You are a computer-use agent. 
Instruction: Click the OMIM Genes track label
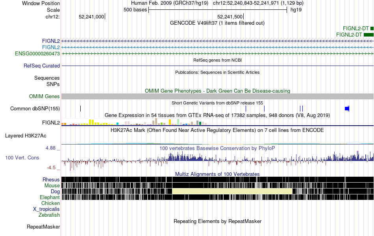pos(44,96)
